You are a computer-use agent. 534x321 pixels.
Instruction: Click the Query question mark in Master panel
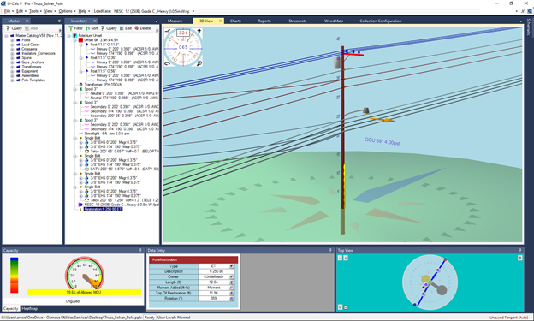coord(8,28)
